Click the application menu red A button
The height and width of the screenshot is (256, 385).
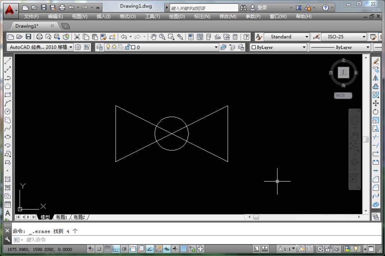[x=10, y=10]
